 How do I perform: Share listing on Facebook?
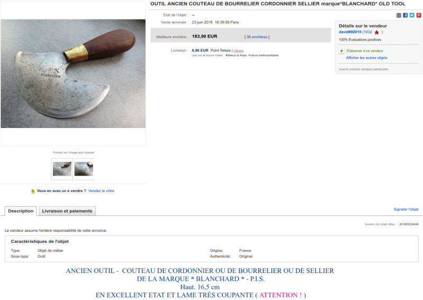tap(405, 15)
